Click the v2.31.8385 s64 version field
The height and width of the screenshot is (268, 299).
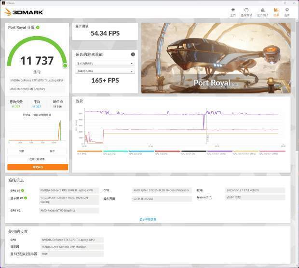click(x=162, y=199)
